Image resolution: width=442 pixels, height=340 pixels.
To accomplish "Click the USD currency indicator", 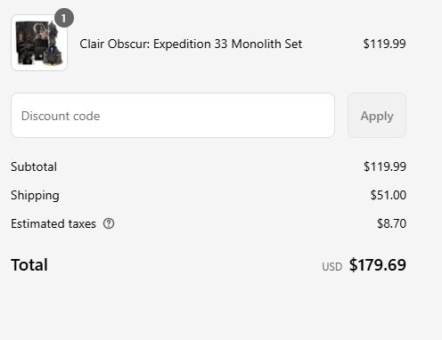I will (x=331, y=267).
